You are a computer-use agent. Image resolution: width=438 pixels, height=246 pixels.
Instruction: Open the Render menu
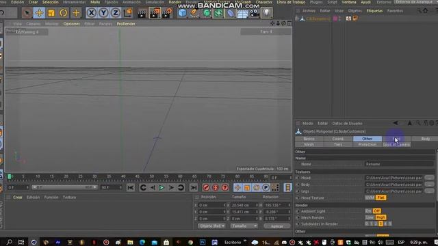tap(175, 2)
